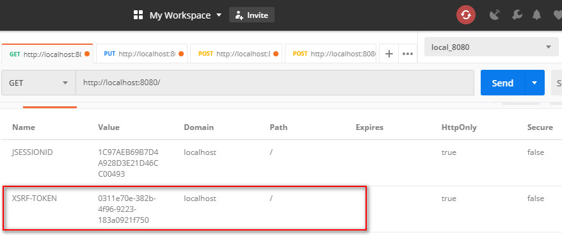
Task: Select the XSRF-TOKEN value text
Action: [x=127, y=209]
